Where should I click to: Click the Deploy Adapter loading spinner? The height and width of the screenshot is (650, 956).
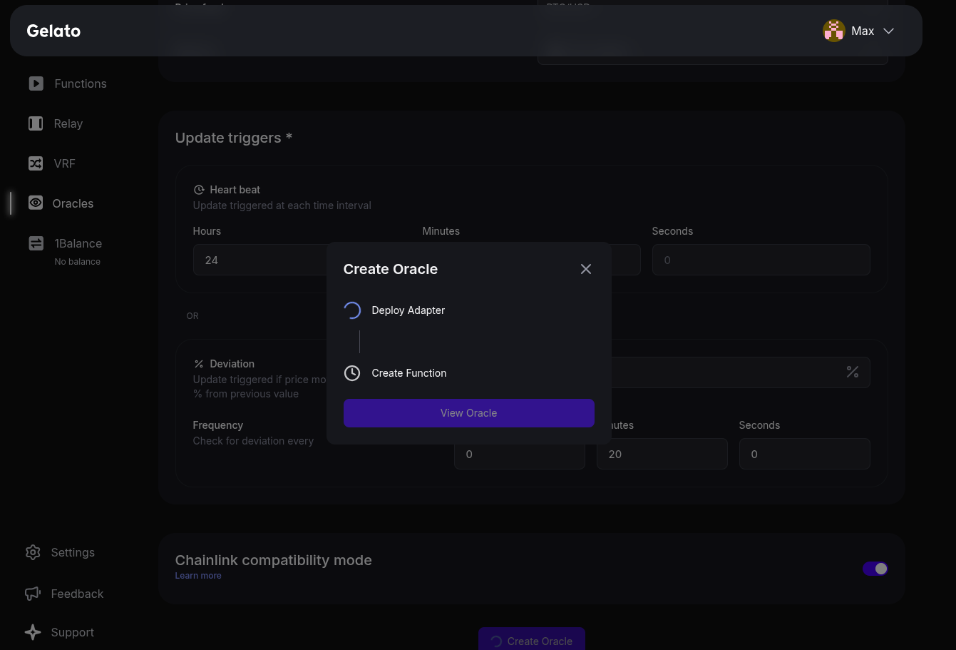[352, 310]
